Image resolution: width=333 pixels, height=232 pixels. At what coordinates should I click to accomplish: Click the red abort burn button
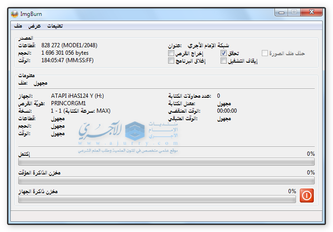307,196
